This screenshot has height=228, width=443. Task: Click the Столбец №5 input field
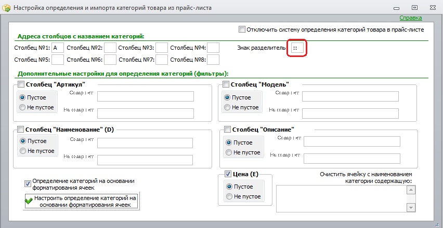coord(58,60)
